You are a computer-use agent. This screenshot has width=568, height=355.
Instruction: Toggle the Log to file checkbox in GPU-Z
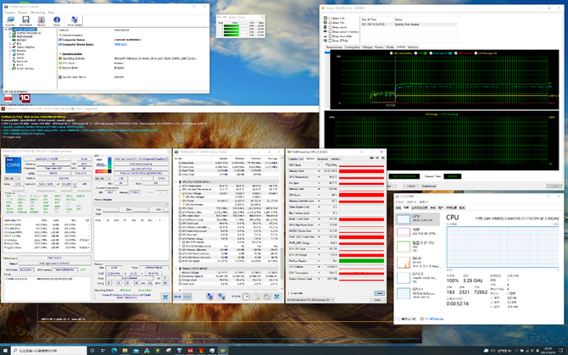coord(289,293)
